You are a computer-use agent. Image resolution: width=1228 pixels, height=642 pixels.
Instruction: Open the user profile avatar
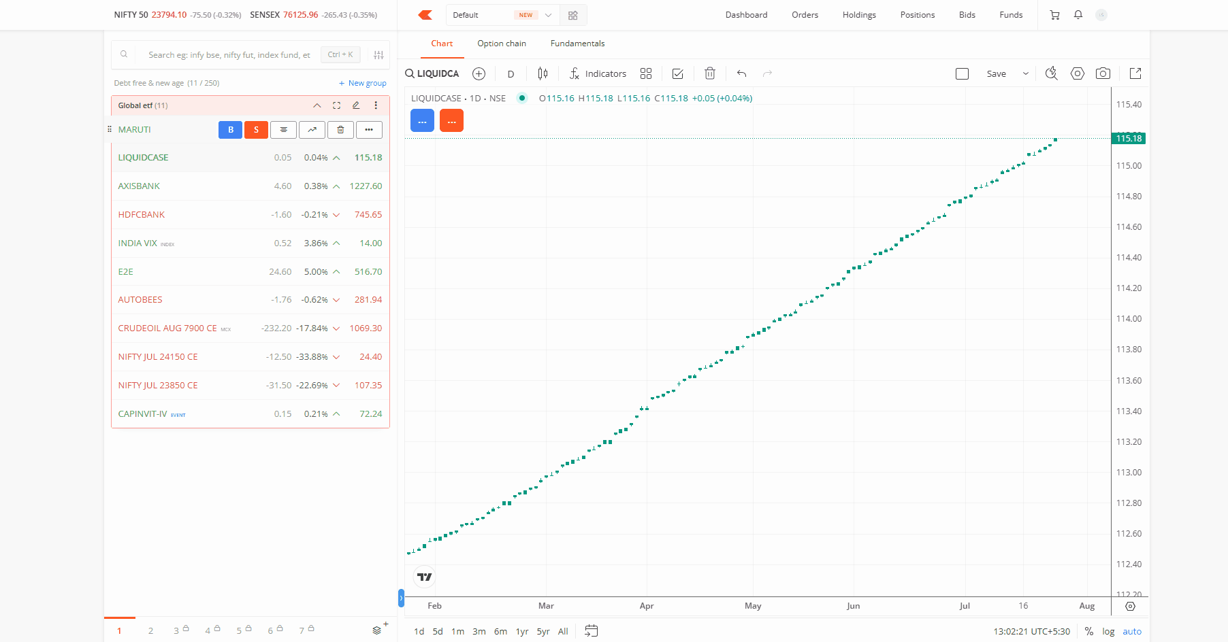click(1101, 15)
